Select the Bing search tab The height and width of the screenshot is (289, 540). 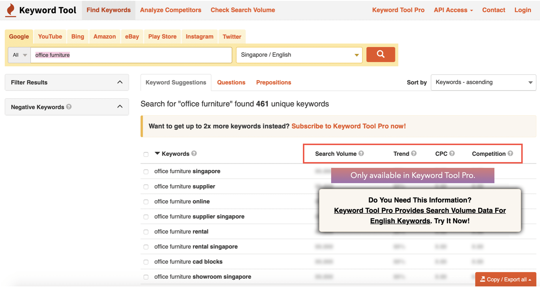pyautogui.click(x=78, y=37)
